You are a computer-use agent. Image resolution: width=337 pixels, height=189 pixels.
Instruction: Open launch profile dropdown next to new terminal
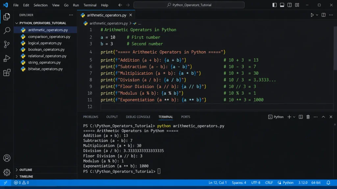[x=294, y=117]
